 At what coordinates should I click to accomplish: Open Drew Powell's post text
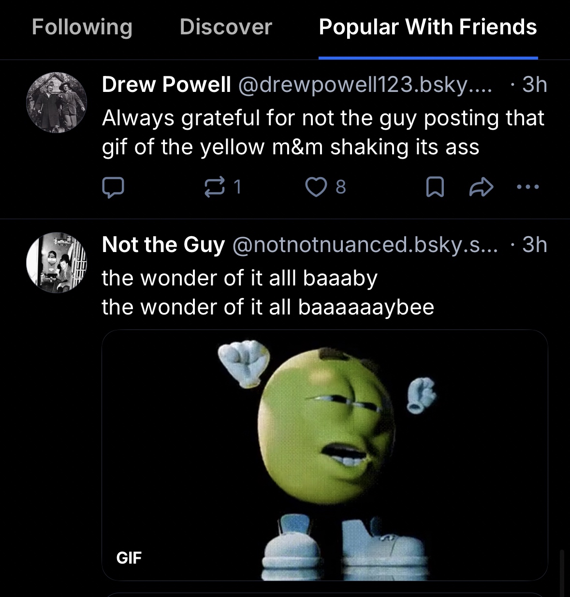coord(323,132)
